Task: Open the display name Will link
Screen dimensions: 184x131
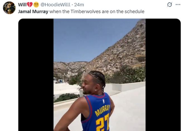Action: point(22,5)
